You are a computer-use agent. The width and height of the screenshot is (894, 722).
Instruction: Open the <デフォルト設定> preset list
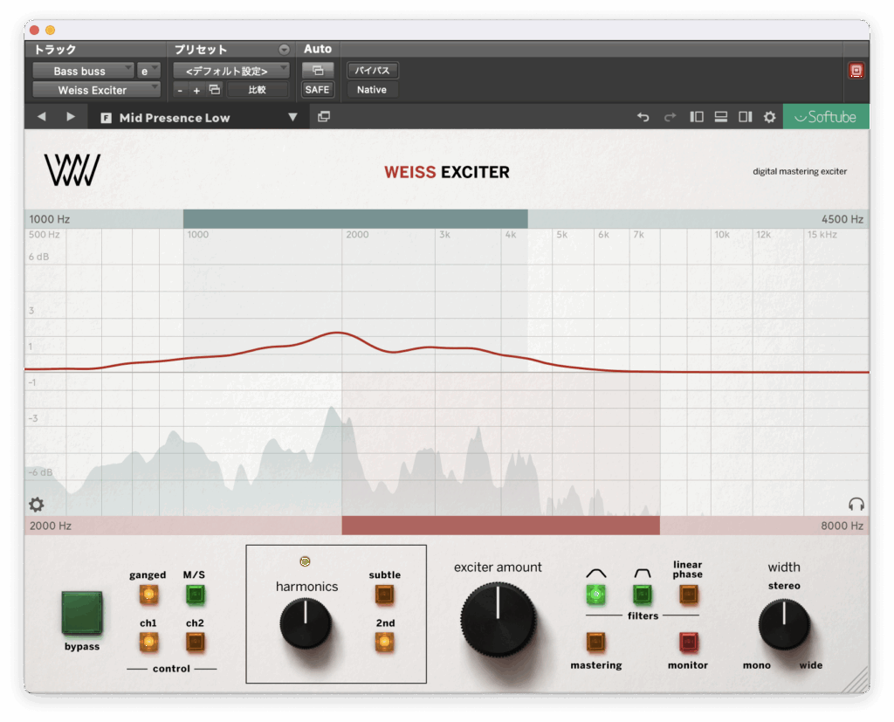pyautogui.click(x=230, y=71)
